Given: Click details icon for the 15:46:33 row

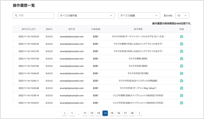Looking at the screenshot, I should 181,74.
